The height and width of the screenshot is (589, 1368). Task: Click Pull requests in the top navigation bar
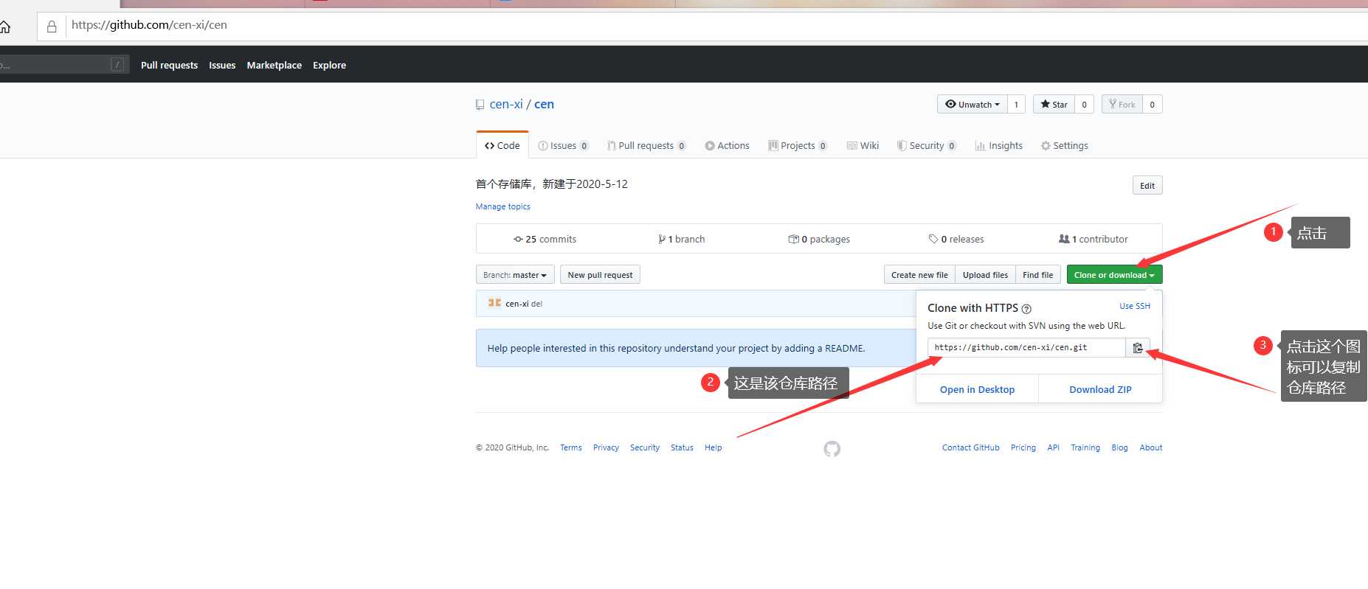169,65
